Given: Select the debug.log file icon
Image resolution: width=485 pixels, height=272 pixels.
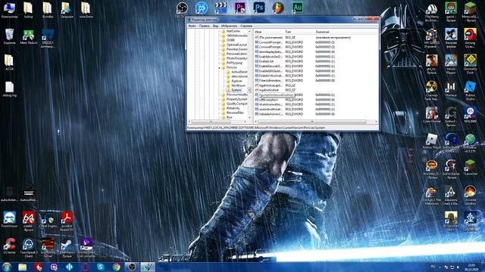Looking at the screenshot, I should 9,89.
